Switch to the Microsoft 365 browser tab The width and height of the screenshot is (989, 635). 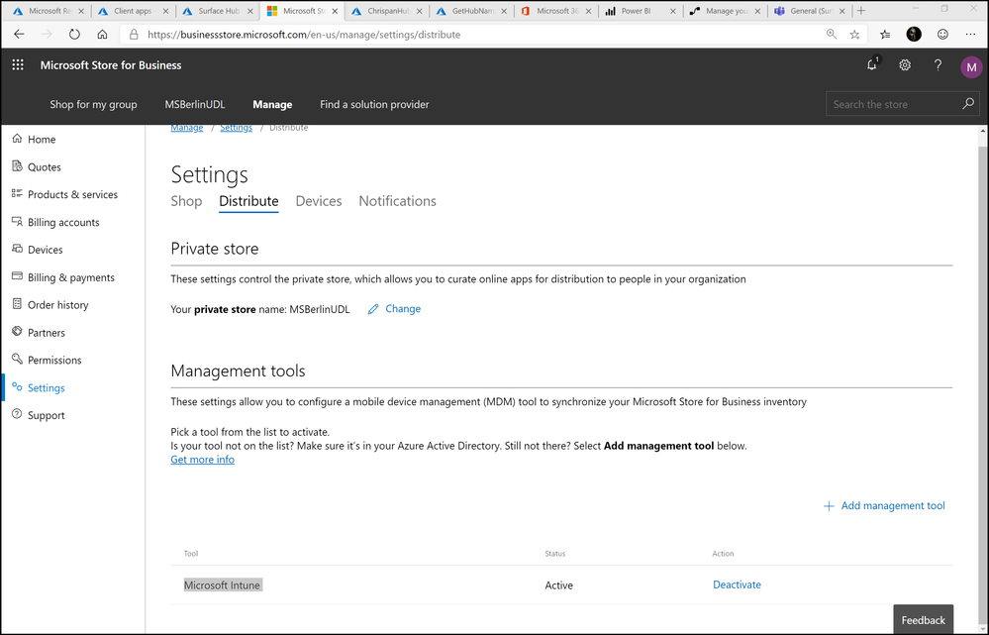[x=555, y=11]
